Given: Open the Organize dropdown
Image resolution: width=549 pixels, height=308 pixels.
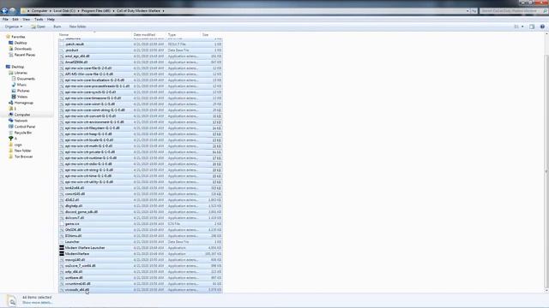Looking at the screenshot, I should click(x=14, y=27).
